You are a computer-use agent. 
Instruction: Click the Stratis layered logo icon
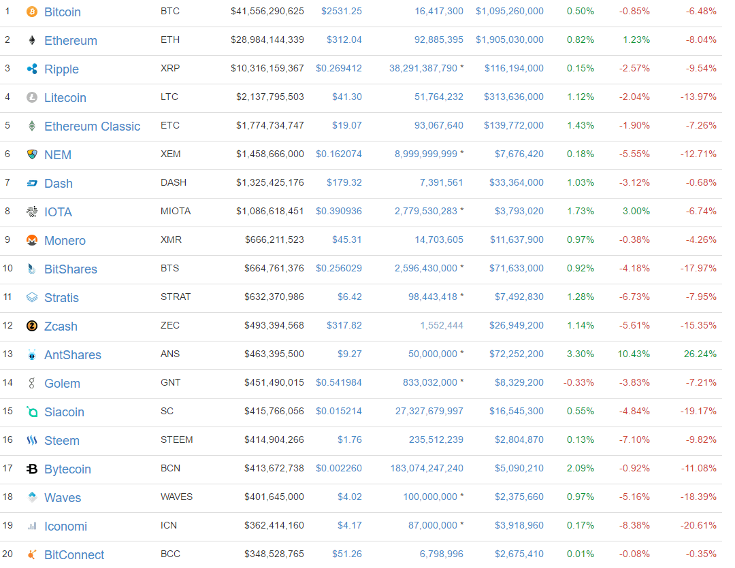(32, 297)
